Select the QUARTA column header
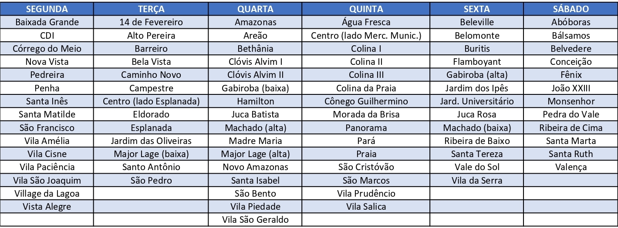The height and width of the screenshot is (228, 618). tap(255, 9)
